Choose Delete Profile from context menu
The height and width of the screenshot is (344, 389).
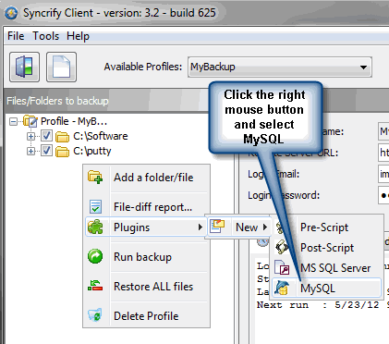(147, 316)
